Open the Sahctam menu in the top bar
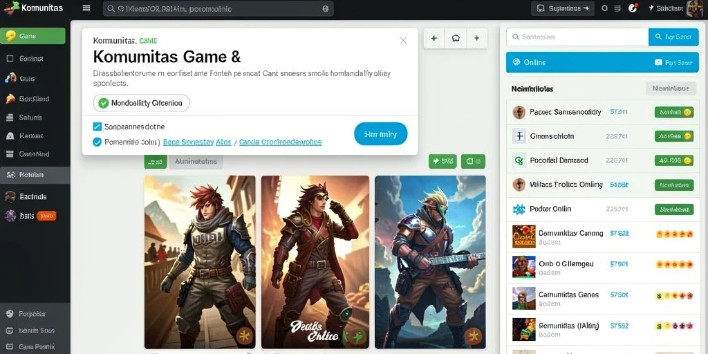 pos(665,8)
